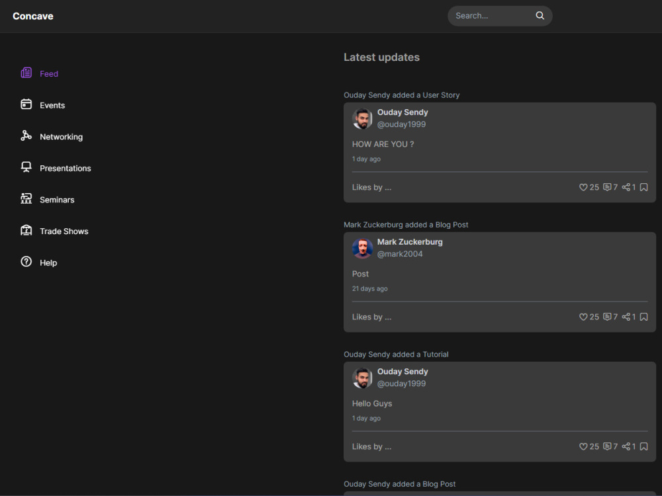This screenshot has height=496, width=662.
Task: Like the 'Hello Guys' tutorial post
Action: [x=583, y=446]
